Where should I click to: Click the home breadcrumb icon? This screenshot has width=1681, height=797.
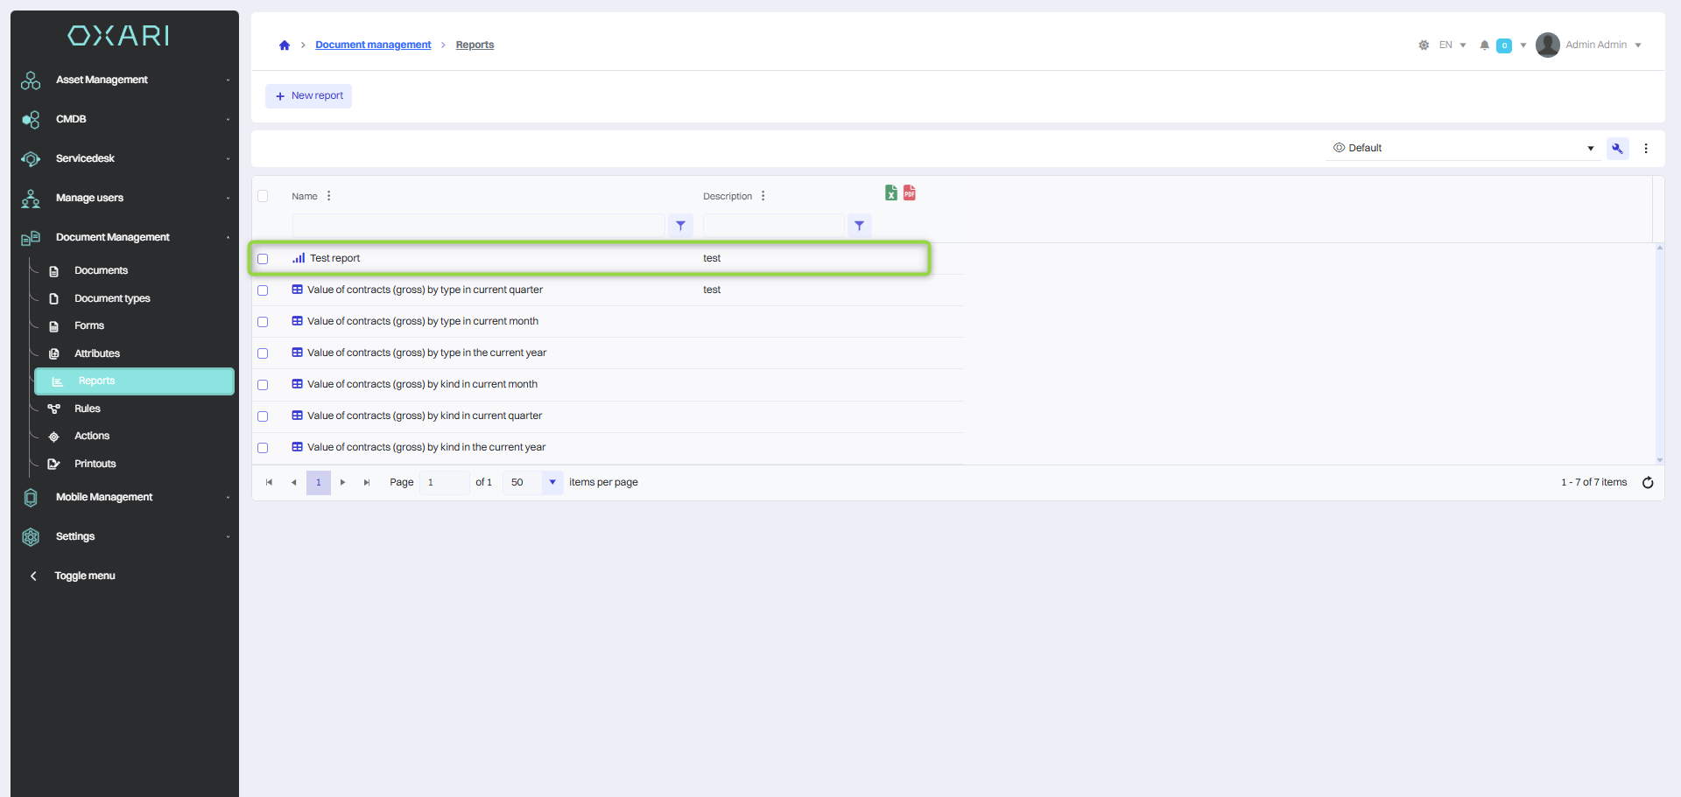point(285,45)
